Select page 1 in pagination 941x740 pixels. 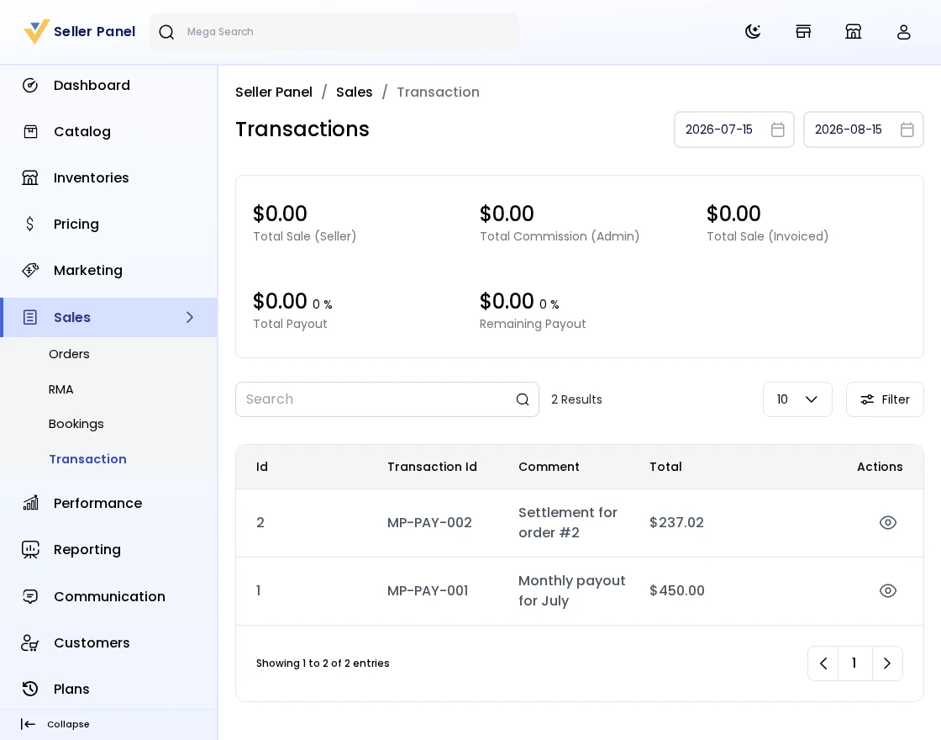click(854, 663)
